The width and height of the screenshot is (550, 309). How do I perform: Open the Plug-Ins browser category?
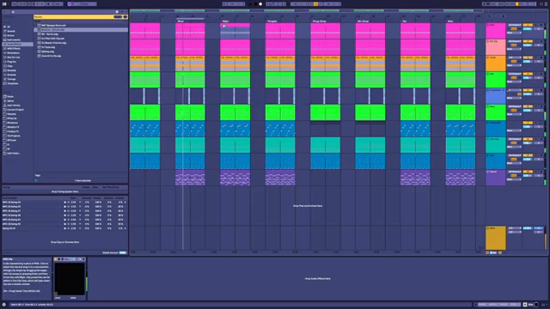tap(11, 62)
